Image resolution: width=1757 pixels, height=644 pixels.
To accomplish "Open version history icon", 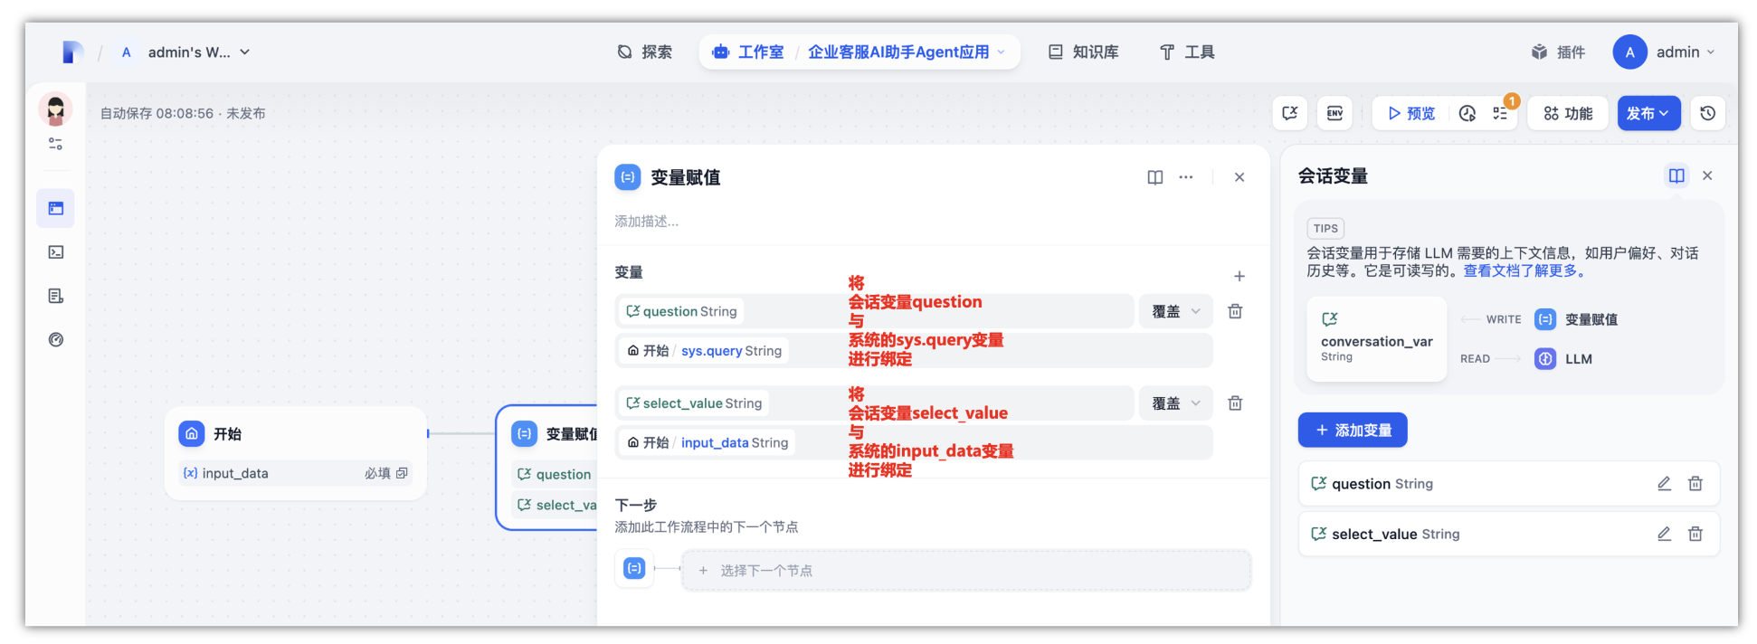I will [x=1708, y=113].
